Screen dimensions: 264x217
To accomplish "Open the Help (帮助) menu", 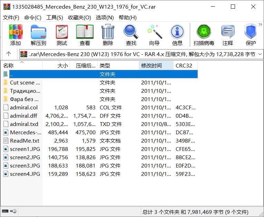I will [x=127, y=18].
